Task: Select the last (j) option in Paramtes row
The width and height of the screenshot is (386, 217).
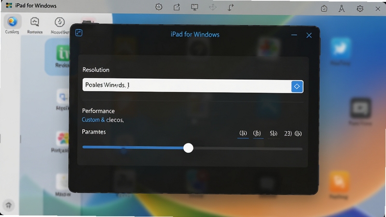Action: pos(298,134)
